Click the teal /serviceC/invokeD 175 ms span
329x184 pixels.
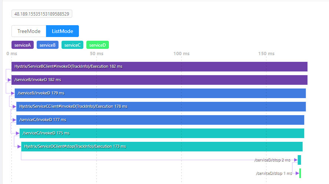[x=162, y=133]
